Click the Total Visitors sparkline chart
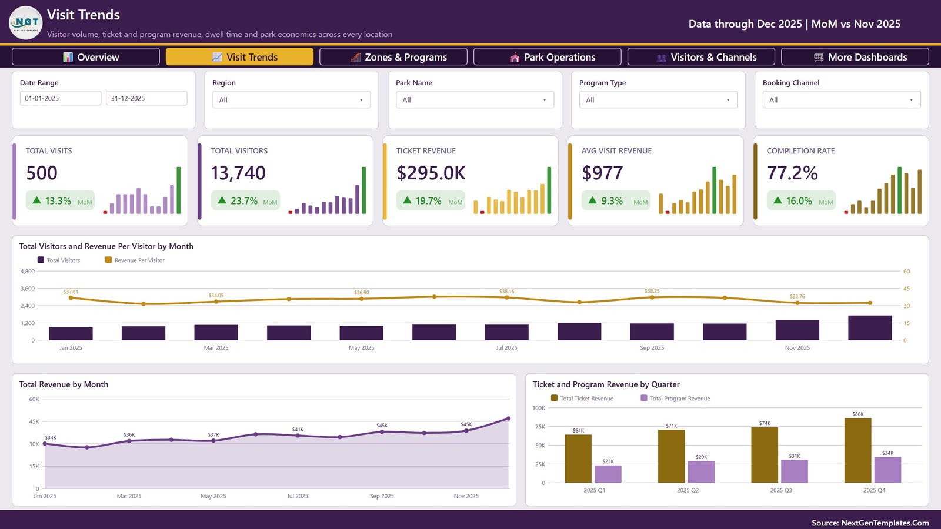Image resolution: width=941 pixels, height=529 pixels. click(x=327, y=190)
